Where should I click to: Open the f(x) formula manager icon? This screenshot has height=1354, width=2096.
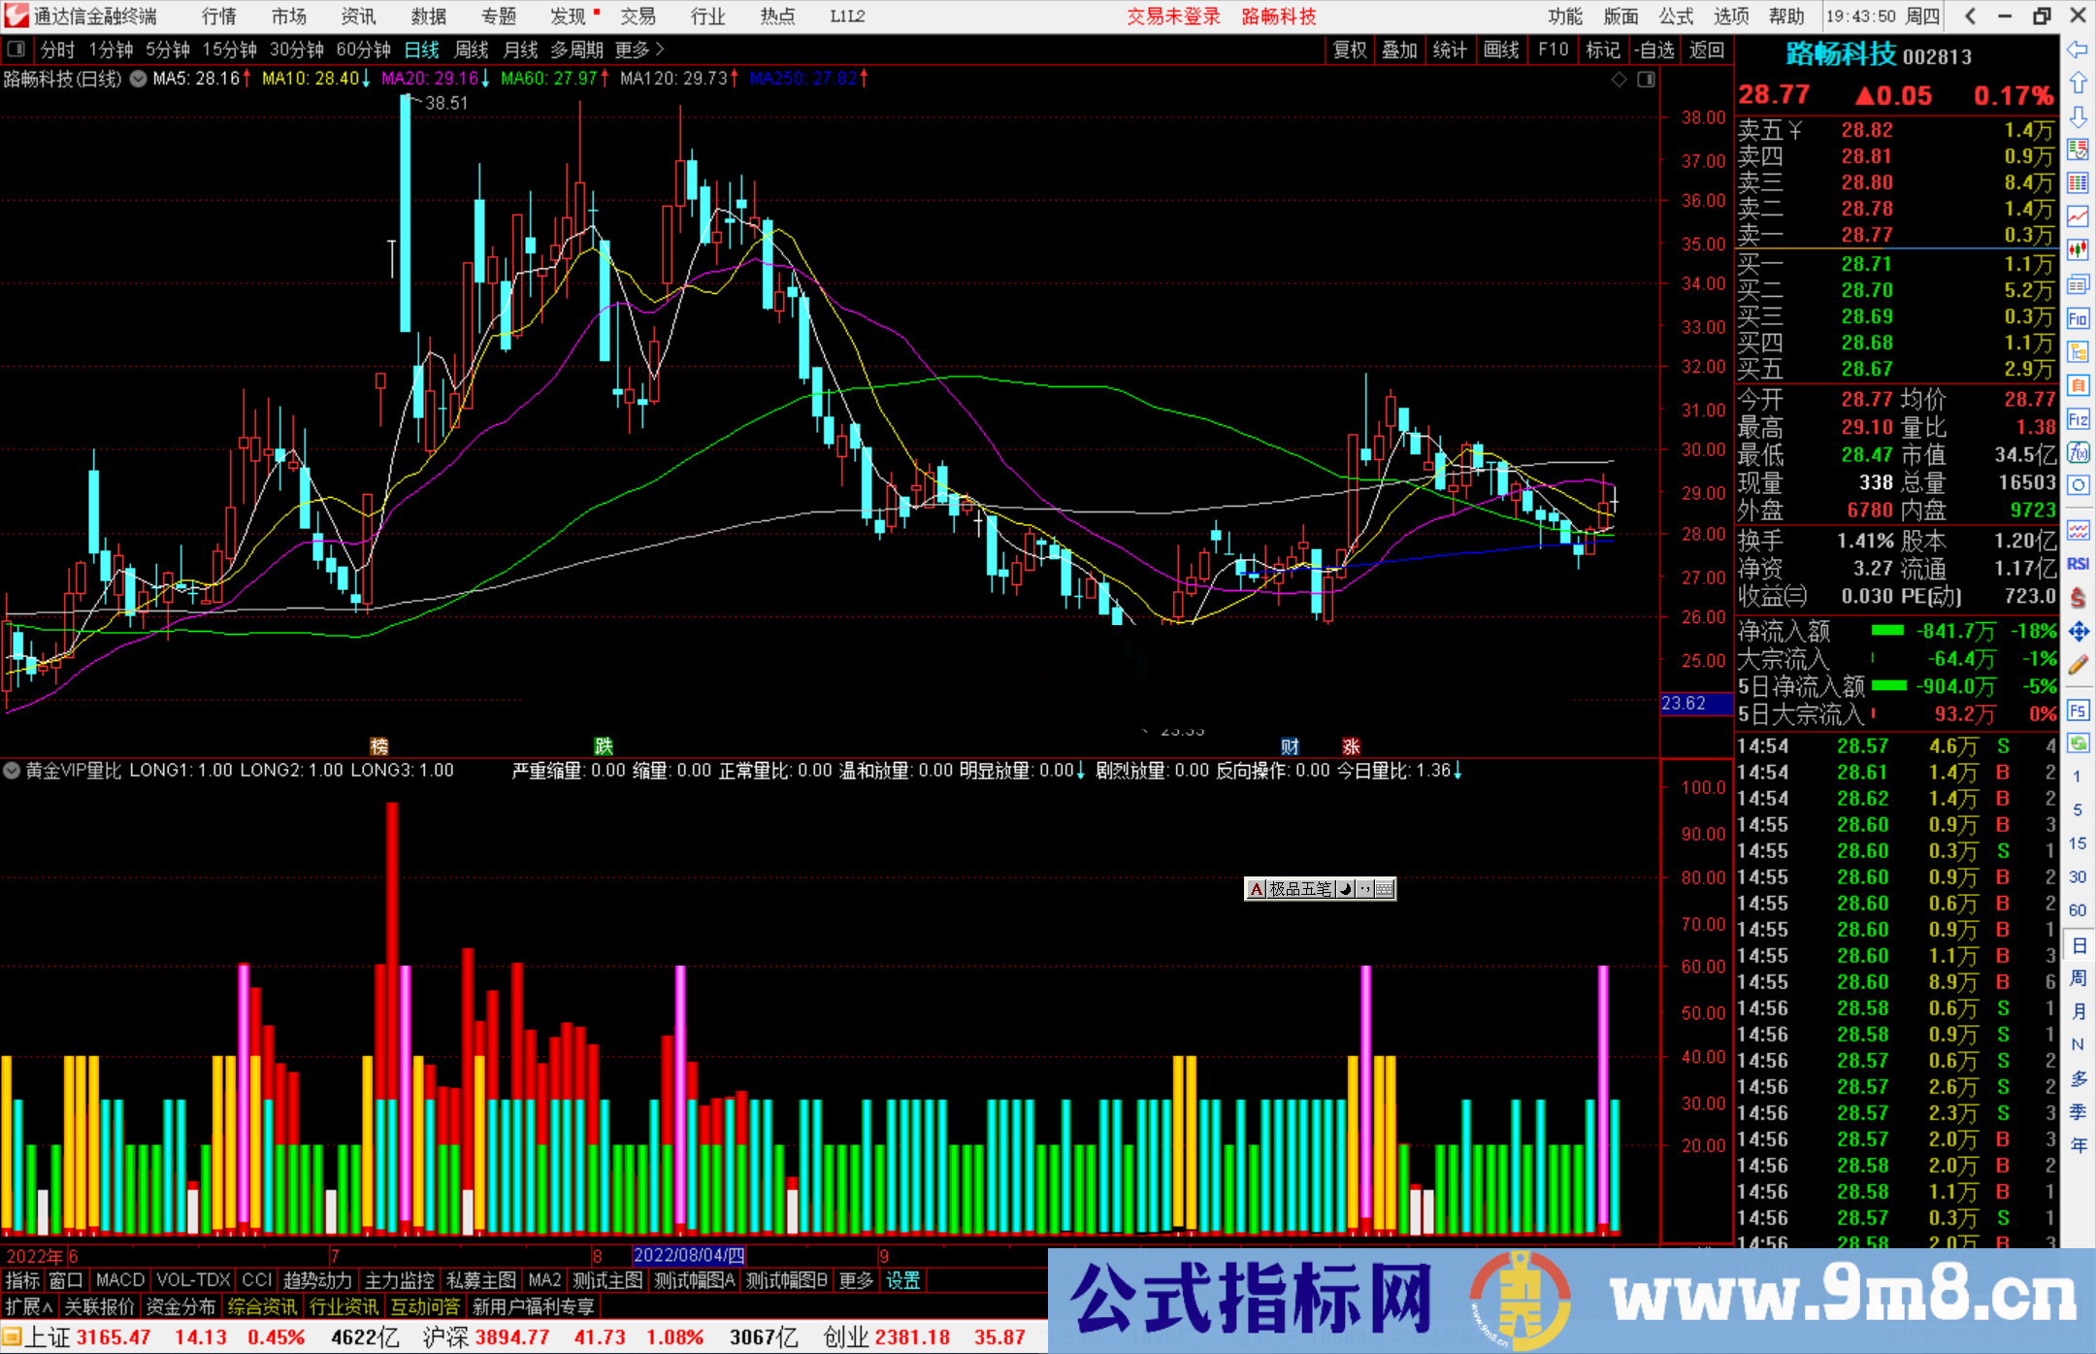[x=2078, y=452]
